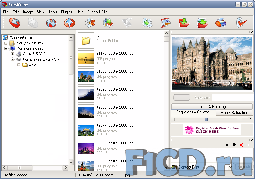Click folder tree scrollbar down arrow

71,162
